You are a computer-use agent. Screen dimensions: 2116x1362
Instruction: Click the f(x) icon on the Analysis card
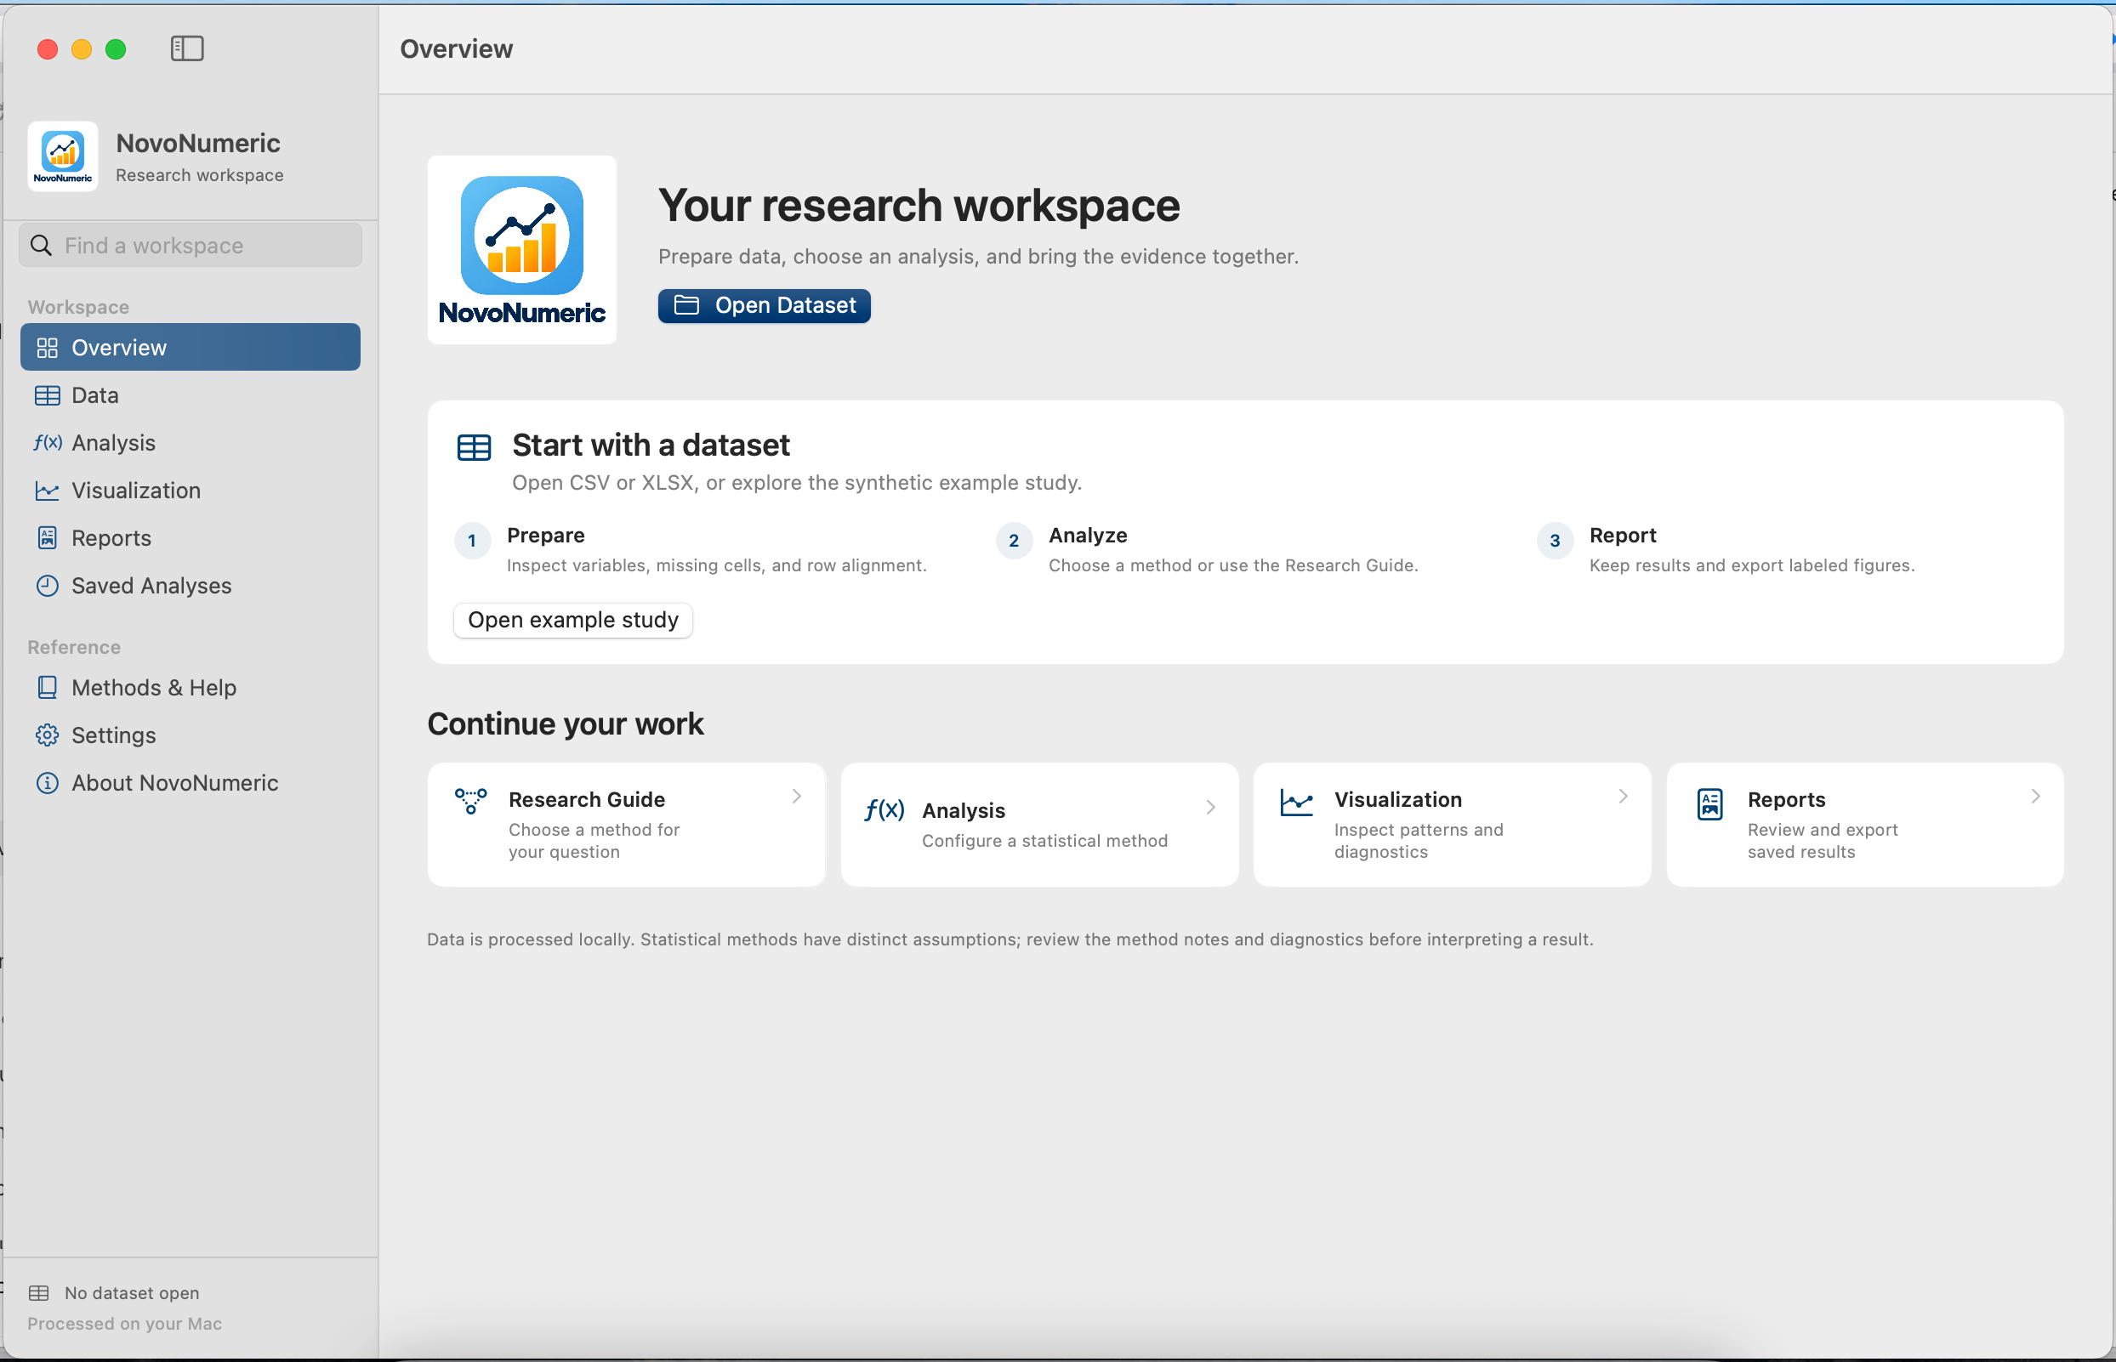tap(884, 810)
